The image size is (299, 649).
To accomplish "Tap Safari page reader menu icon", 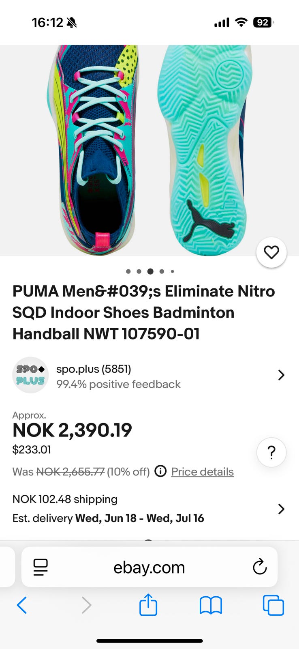I will coord(41,567).
